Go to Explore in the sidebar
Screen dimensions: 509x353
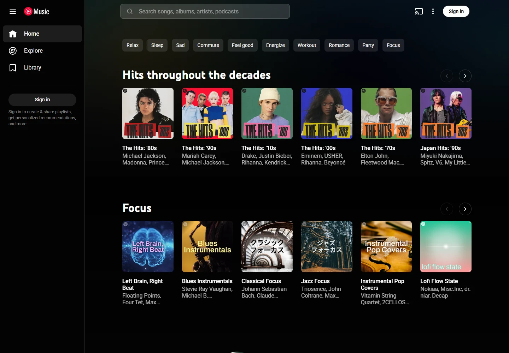coord(42,51)
